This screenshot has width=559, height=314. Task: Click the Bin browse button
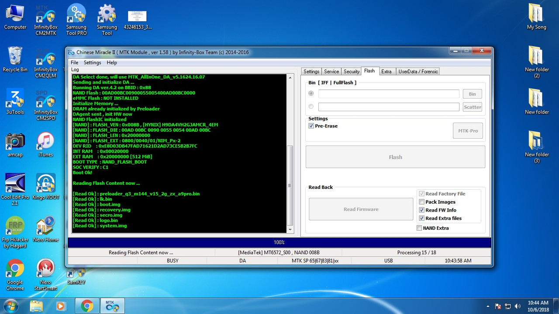point(473,94)
